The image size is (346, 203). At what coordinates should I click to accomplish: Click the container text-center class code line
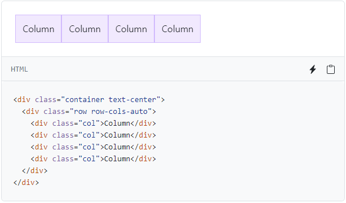click(x=89, y=100)
